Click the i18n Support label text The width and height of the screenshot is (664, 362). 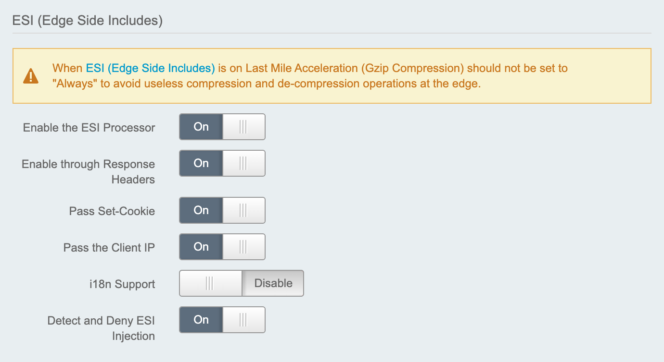(119, 284)
